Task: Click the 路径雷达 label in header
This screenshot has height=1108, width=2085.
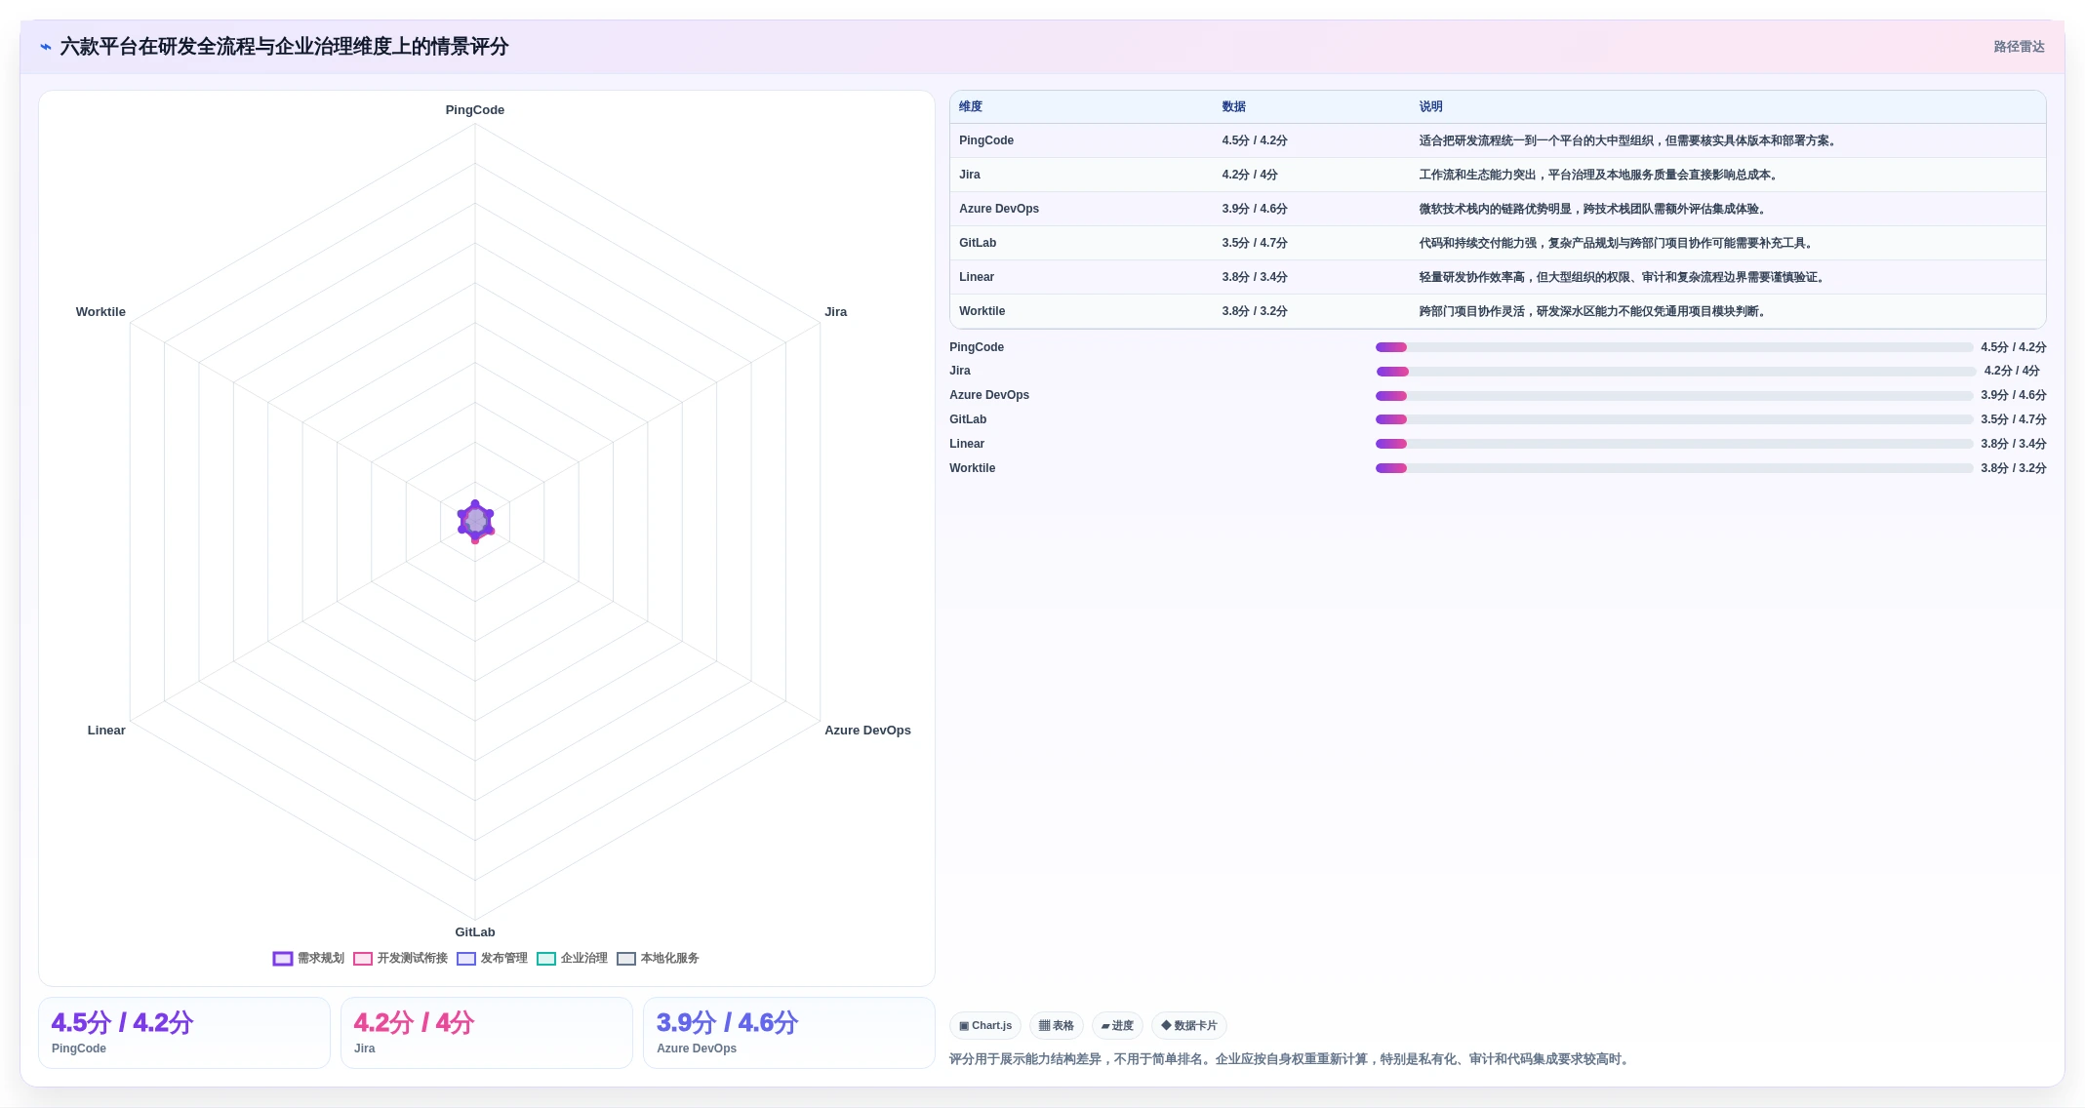Action: 2019,47
